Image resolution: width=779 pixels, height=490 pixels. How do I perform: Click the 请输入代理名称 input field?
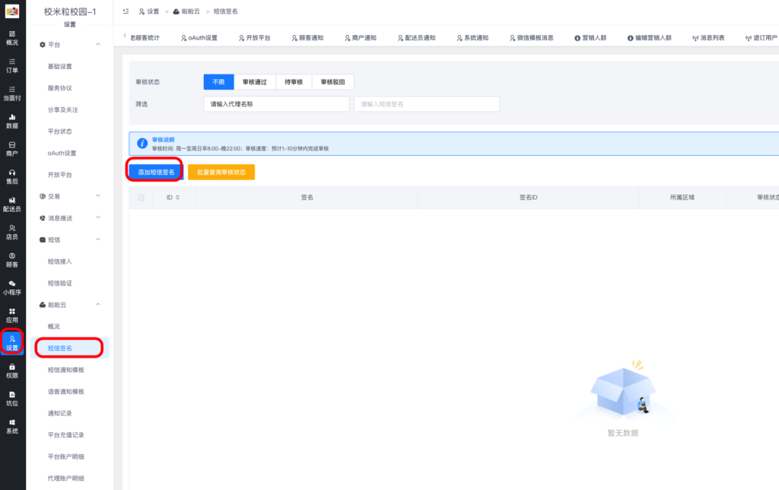click(275, 103)
